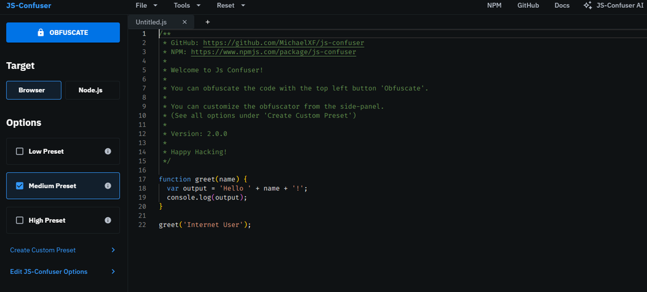Click the lock icon on Obfuscate button
Screen dimensions: 647x292
tap(41, 32)
